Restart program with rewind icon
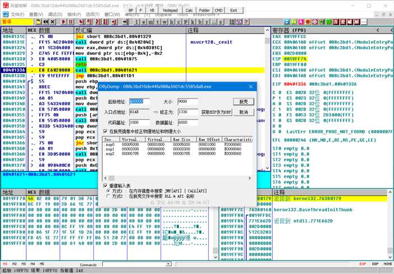This screenshot has width=394, height=274. tap(45, 22)
